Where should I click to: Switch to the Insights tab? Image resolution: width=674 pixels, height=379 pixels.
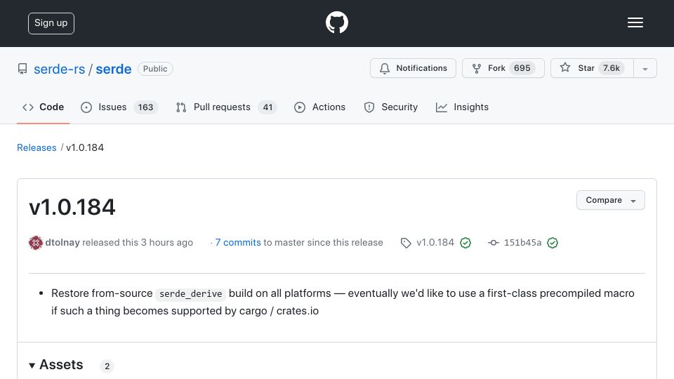point(462,107)
